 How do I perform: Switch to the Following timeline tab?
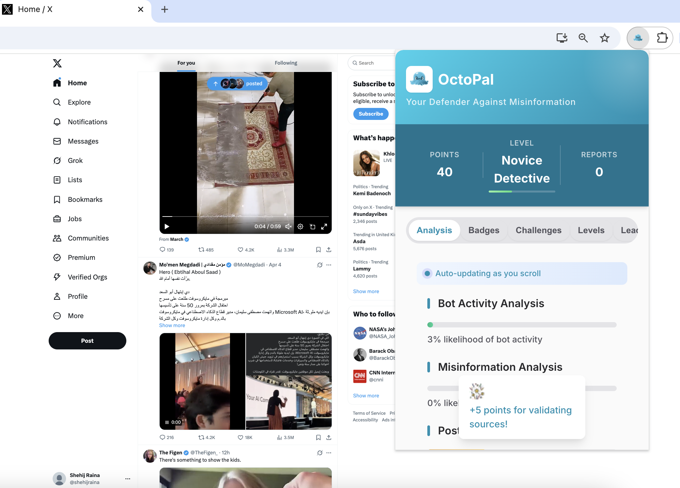pos(286,63)
